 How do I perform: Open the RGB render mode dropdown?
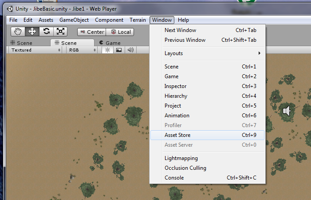82,50
